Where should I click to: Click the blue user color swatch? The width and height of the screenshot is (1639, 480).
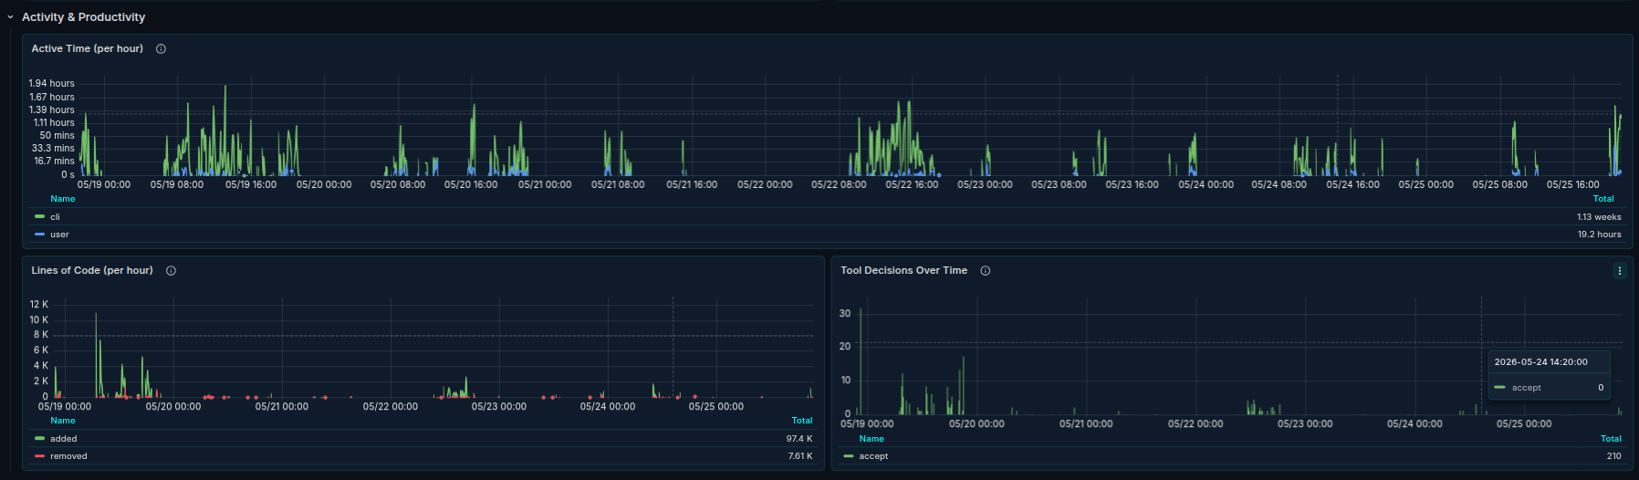pos(39,235)
